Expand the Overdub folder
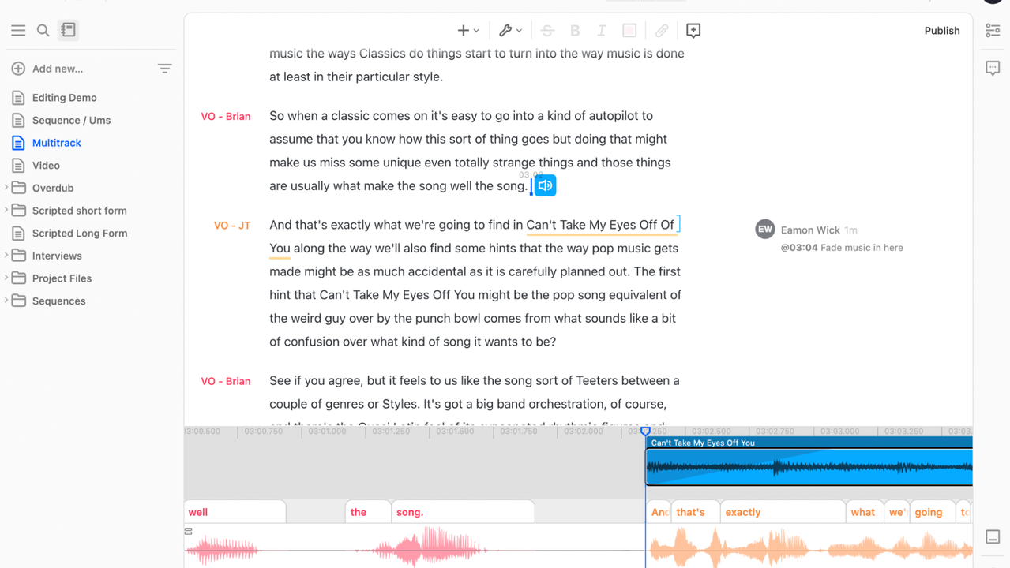This screenshot has width=1010, height=568. tap(7, 188)
